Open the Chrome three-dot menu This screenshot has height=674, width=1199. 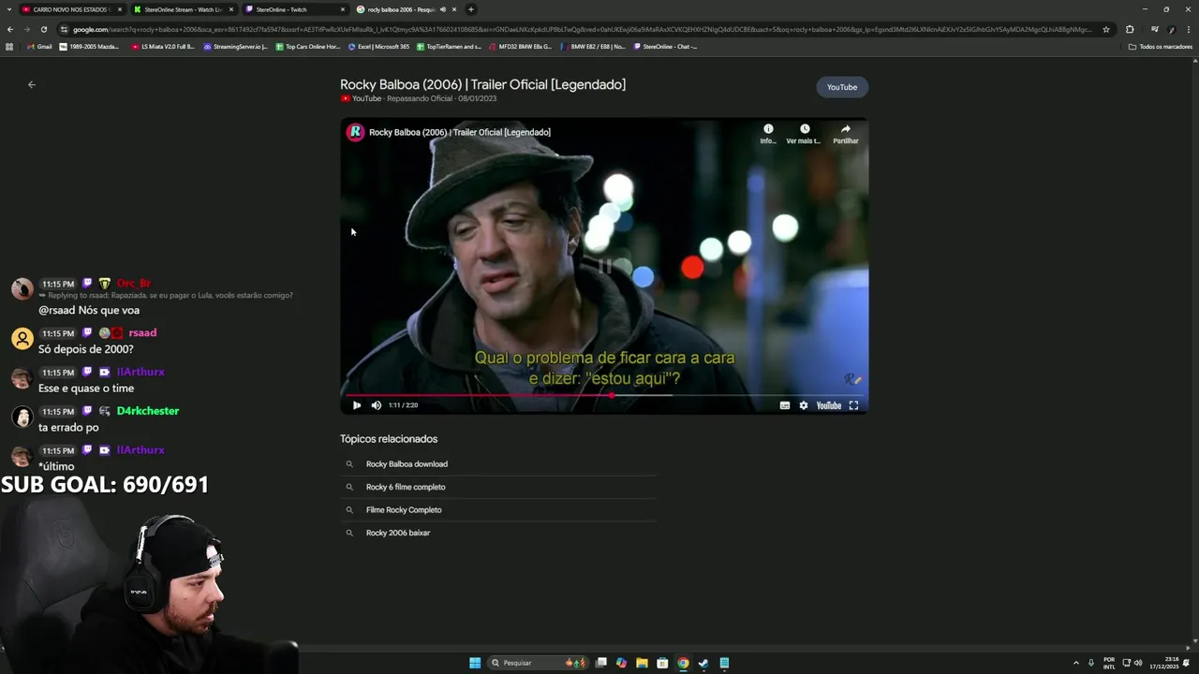tap(1189, 29)
